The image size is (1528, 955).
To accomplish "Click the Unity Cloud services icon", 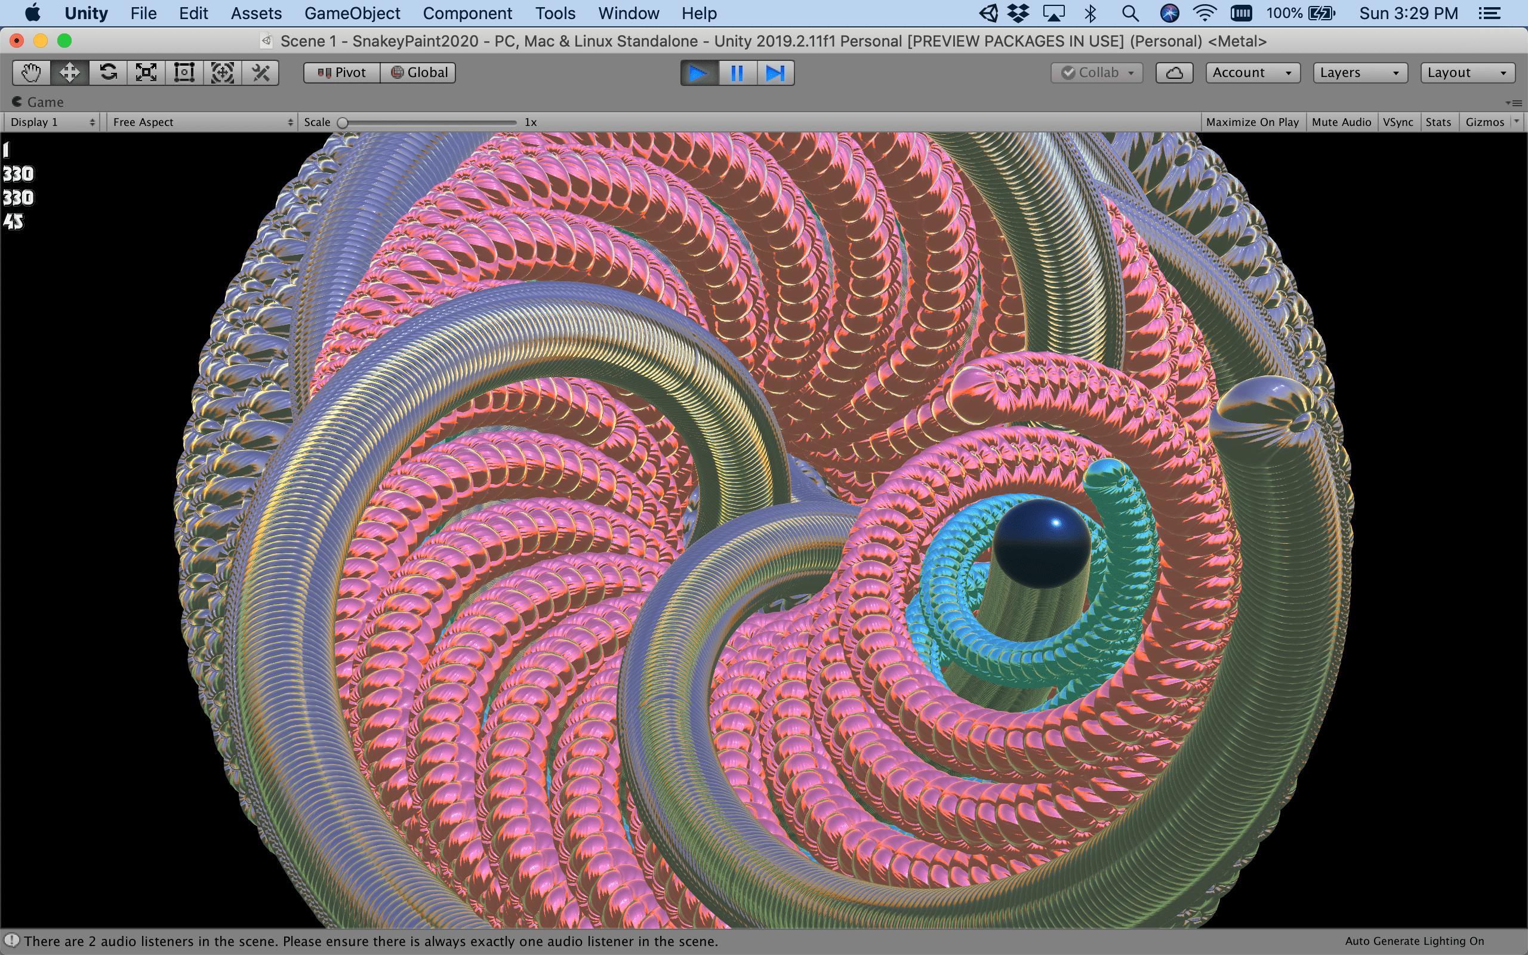I will tap(1175, 72).
